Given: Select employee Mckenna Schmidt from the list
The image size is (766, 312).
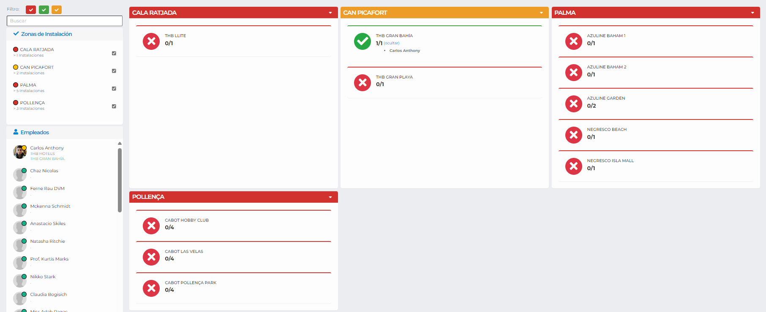Looking at the screenshot, I should pyautogui.click(x=50, y=206).
